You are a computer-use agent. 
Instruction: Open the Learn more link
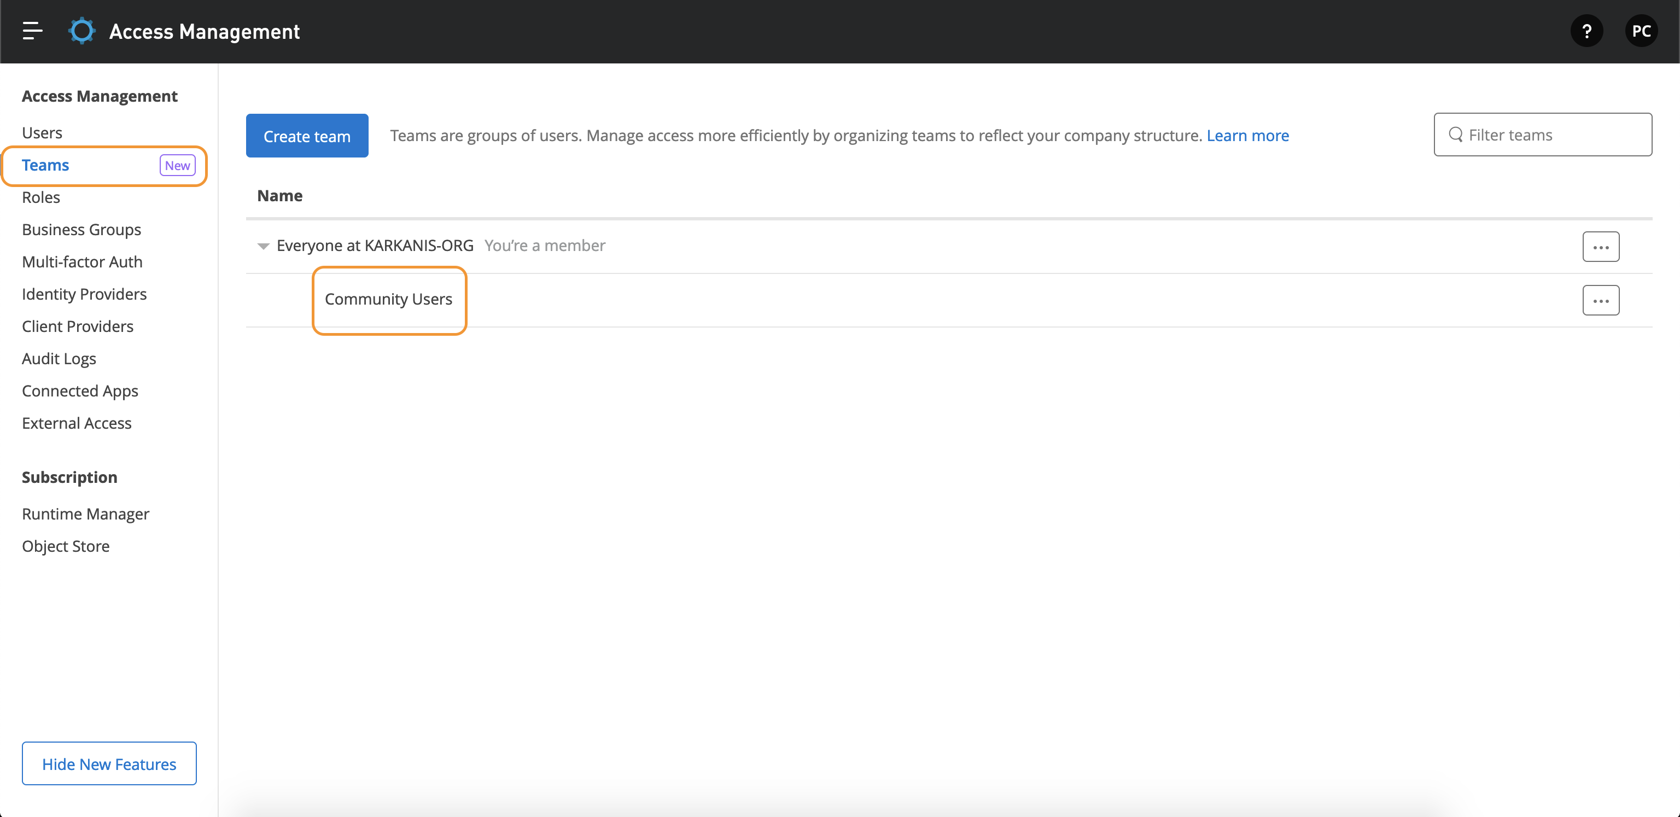1247,135
